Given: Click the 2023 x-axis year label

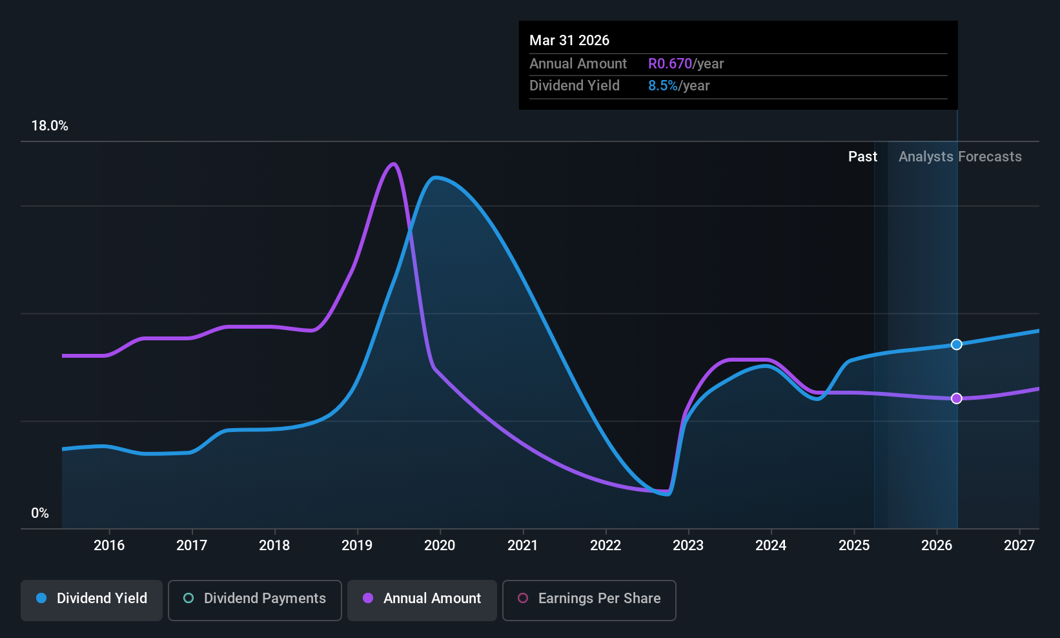Looking at the screenshot, I should pyautogui.click(x=688, y=546).
